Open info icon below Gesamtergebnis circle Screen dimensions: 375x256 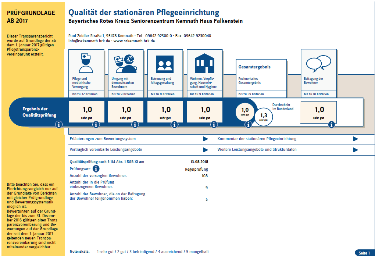(x=248, y=124)
